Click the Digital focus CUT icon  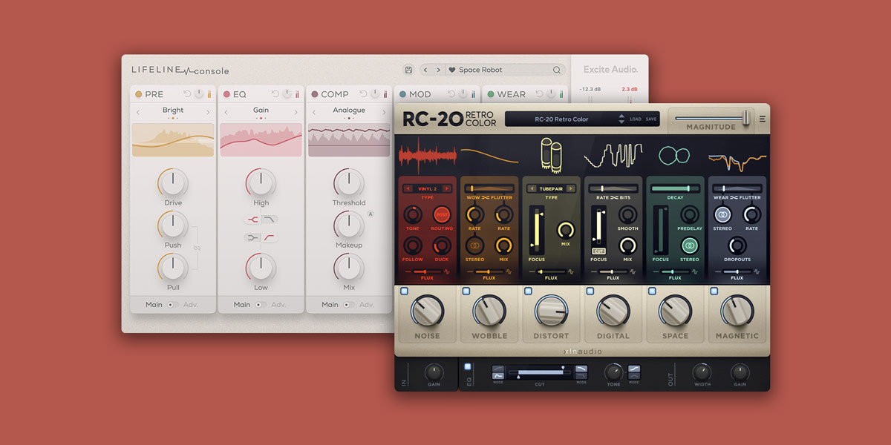click(x=598, y=251)
